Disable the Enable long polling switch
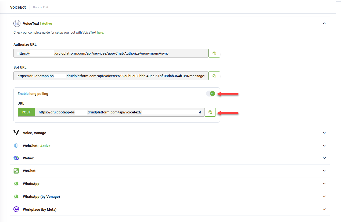The width and height of the screenshot is (341, 222). pos(211,94)
